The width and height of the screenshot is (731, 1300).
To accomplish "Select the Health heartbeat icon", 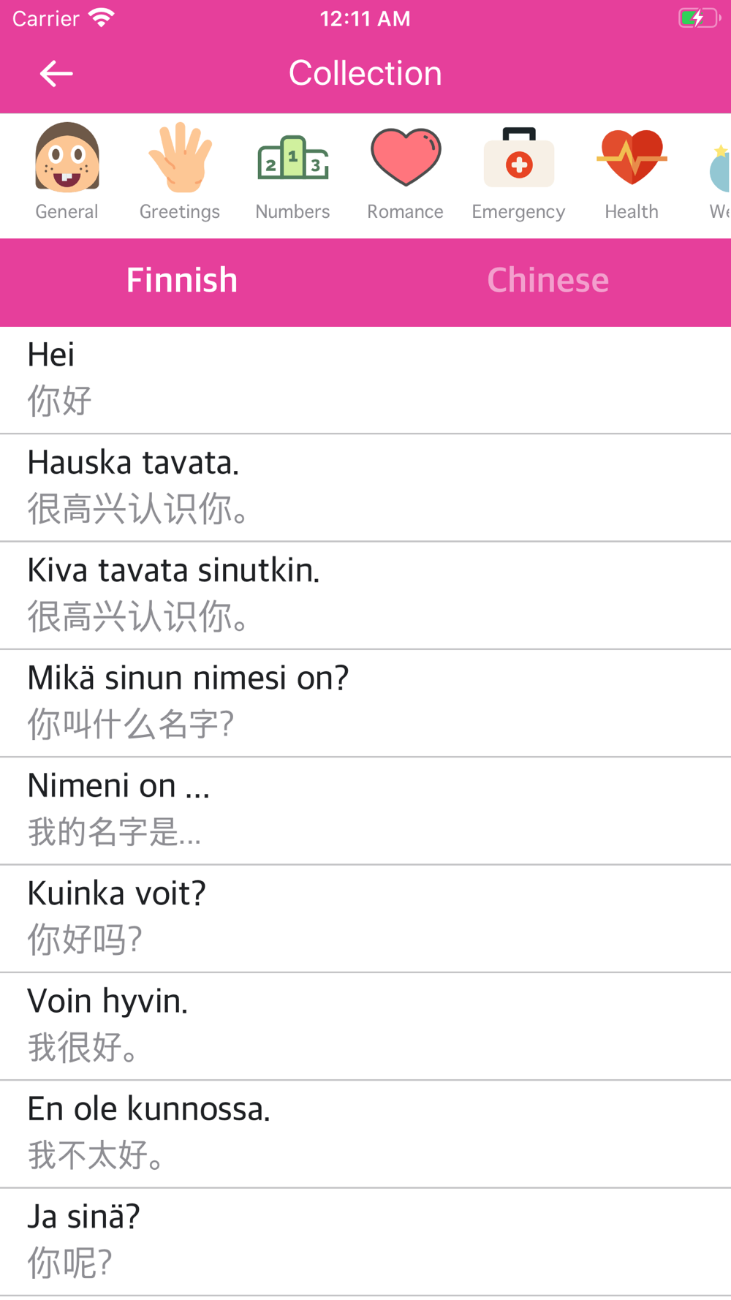I will (x=632, y=157).
